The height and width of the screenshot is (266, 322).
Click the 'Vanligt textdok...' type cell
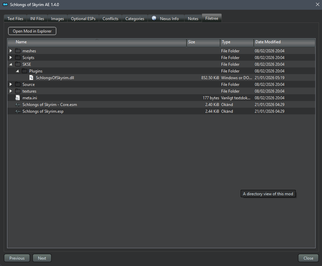coord(236,98)
